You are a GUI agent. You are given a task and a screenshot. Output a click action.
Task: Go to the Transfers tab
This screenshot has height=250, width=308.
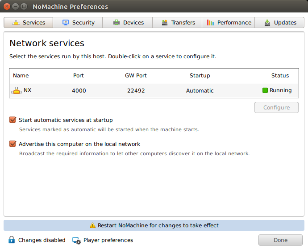pyautogui.click(x=177, y=23)
